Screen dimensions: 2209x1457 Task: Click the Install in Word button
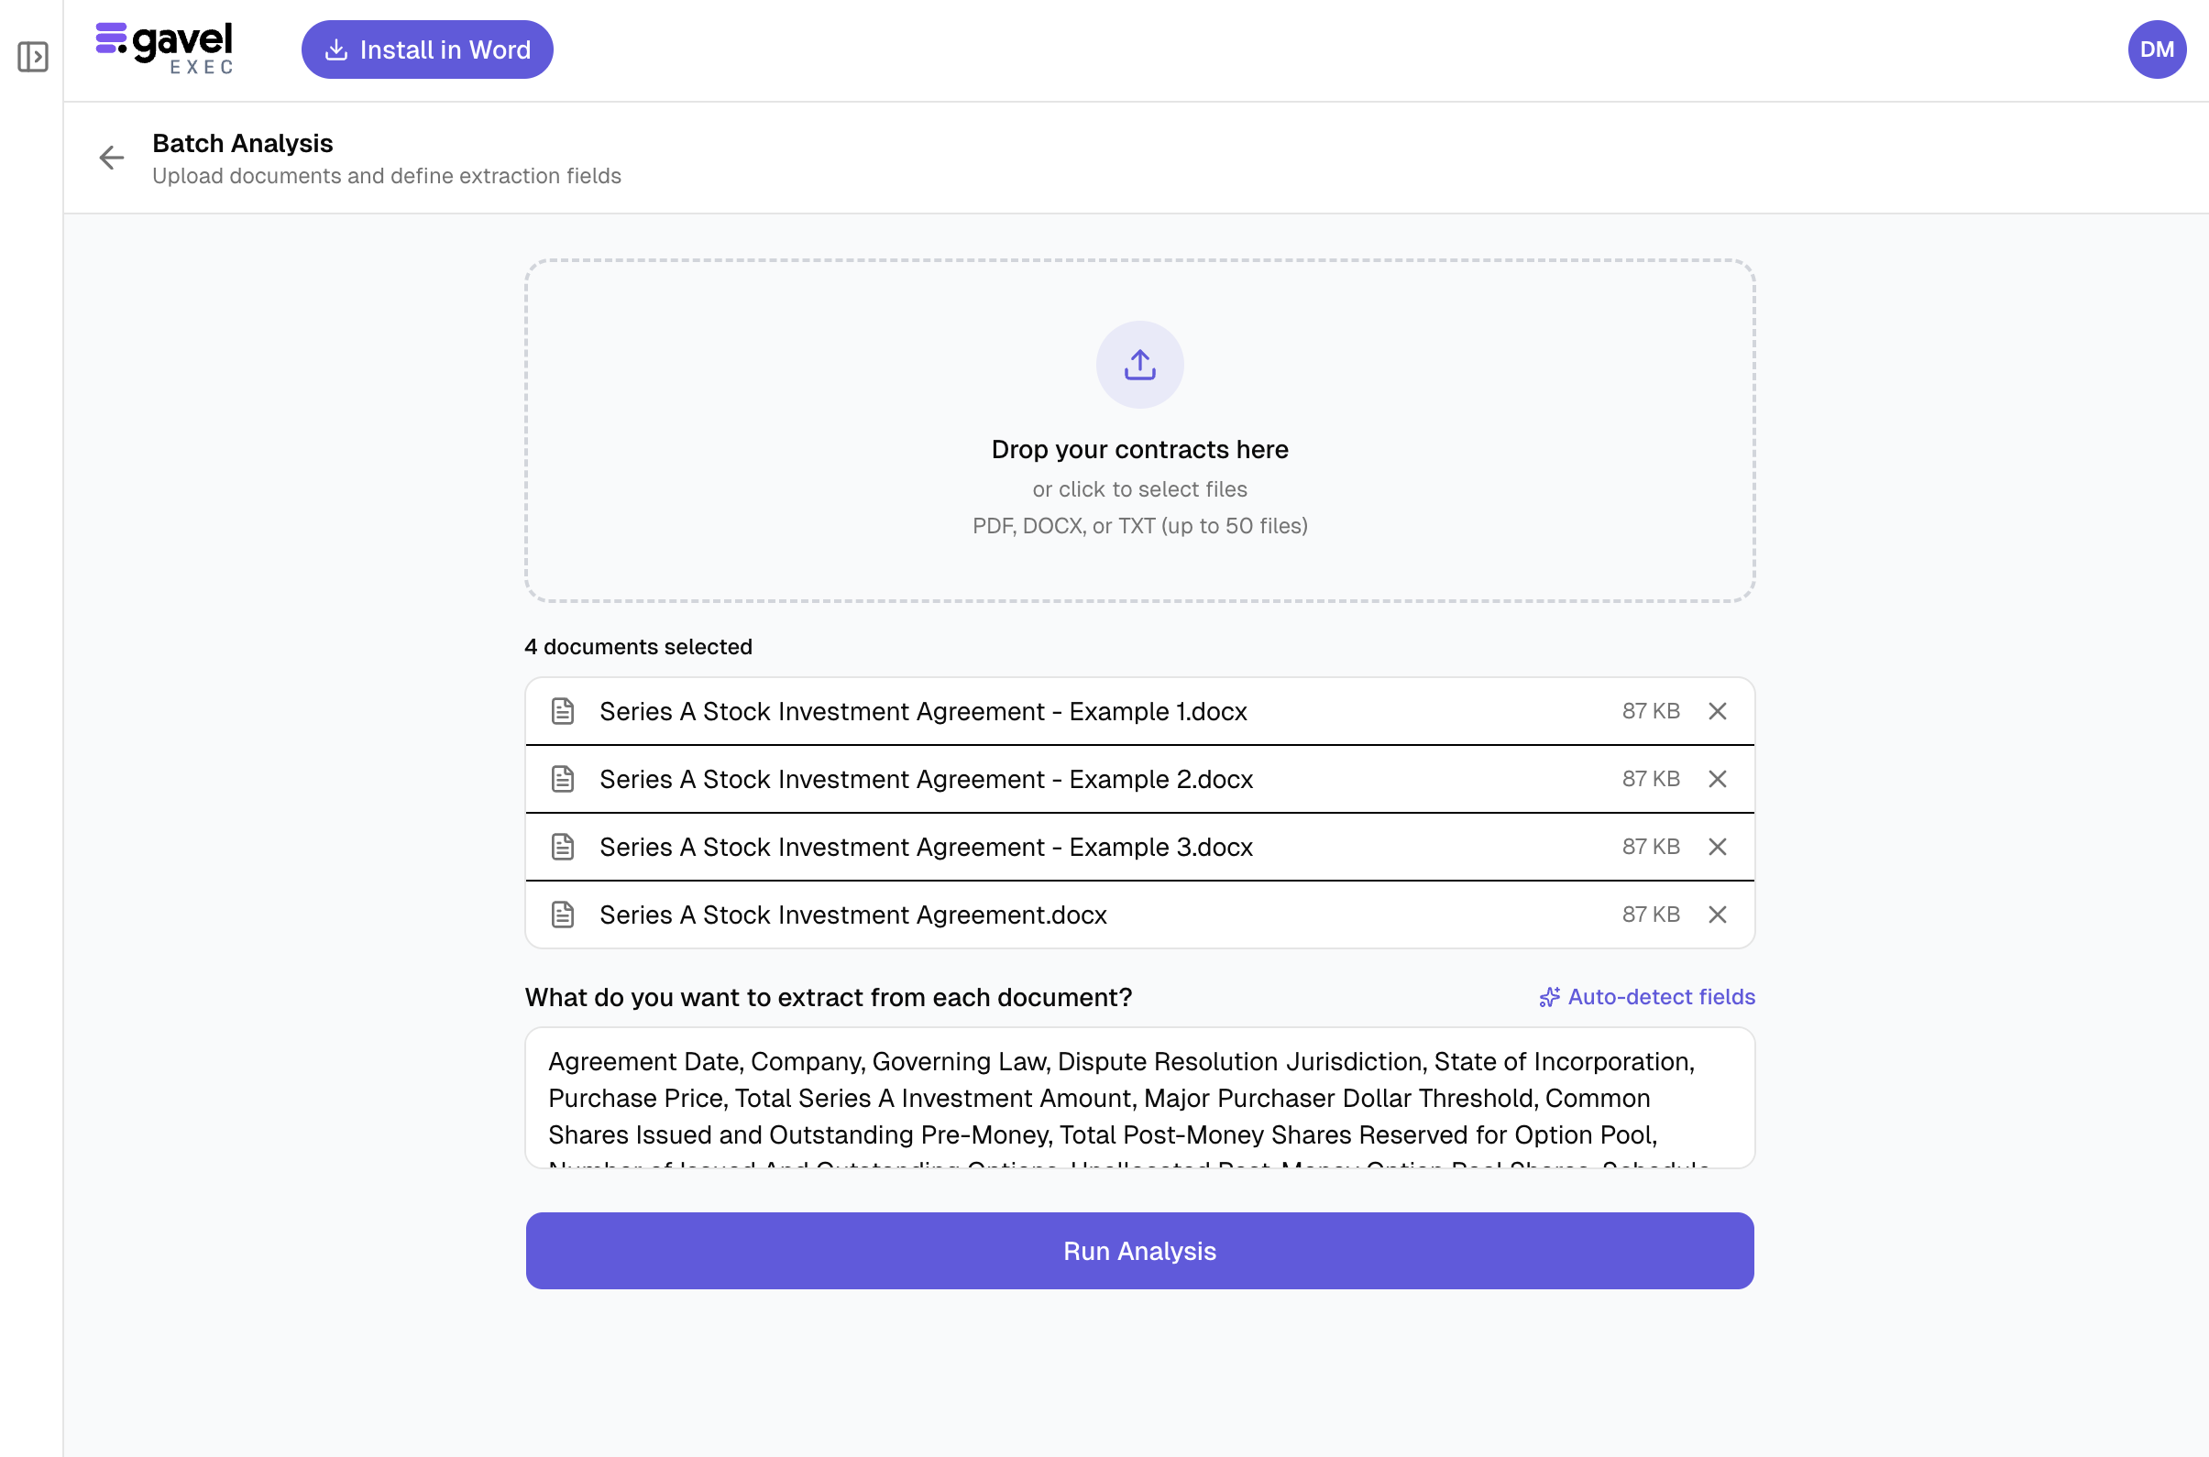click(426, 49)
